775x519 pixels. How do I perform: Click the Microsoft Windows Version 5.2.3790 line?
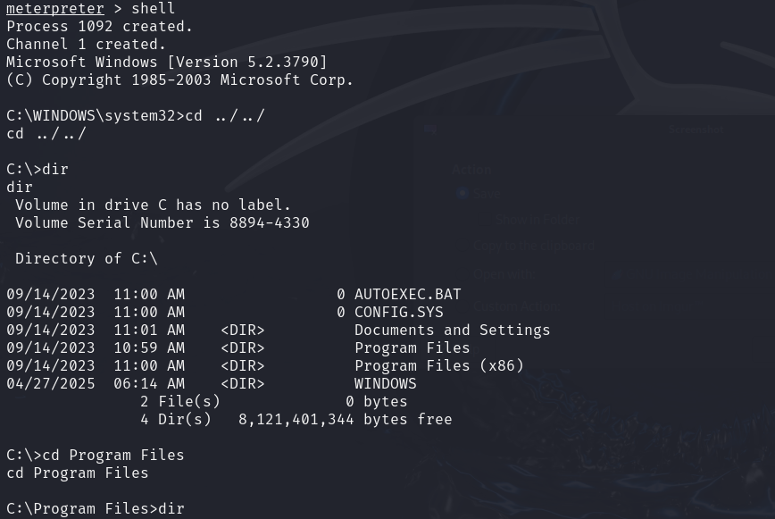click(167, 63)
